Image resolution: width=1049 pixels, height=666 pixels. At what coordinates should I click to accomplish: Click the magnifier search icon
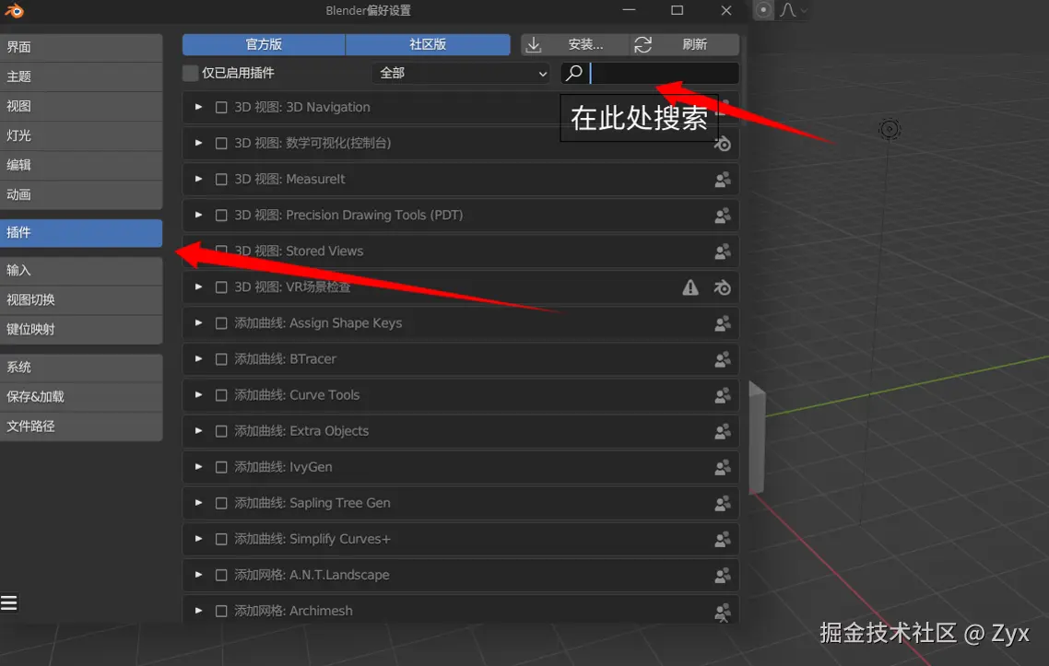point(574,73)
